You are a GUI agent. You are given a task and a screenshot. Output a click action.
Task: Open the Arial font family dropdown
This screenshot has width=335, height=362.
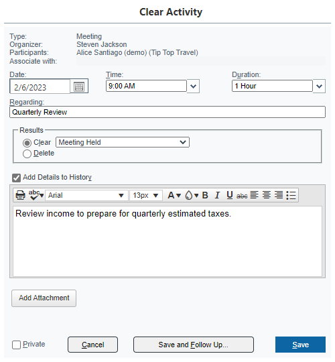(86, 195)
